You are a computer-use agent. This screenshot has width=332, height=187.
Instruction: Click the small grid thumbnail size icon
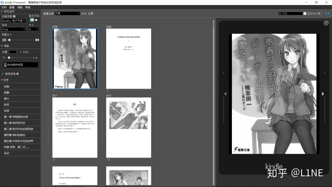pyautogui.click(x=4, y=40)
